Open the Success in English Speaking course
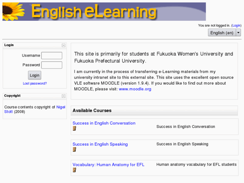This screenshot has width=244, height=183. (x=100, y=144)
